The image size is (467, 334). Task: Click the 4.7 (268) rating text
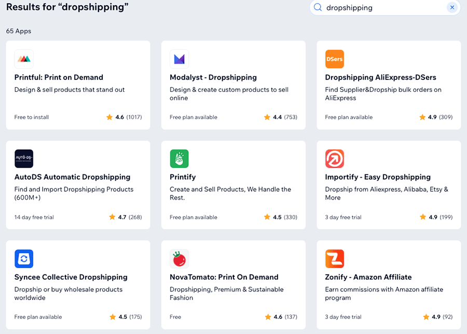click(x=130, y=217)
